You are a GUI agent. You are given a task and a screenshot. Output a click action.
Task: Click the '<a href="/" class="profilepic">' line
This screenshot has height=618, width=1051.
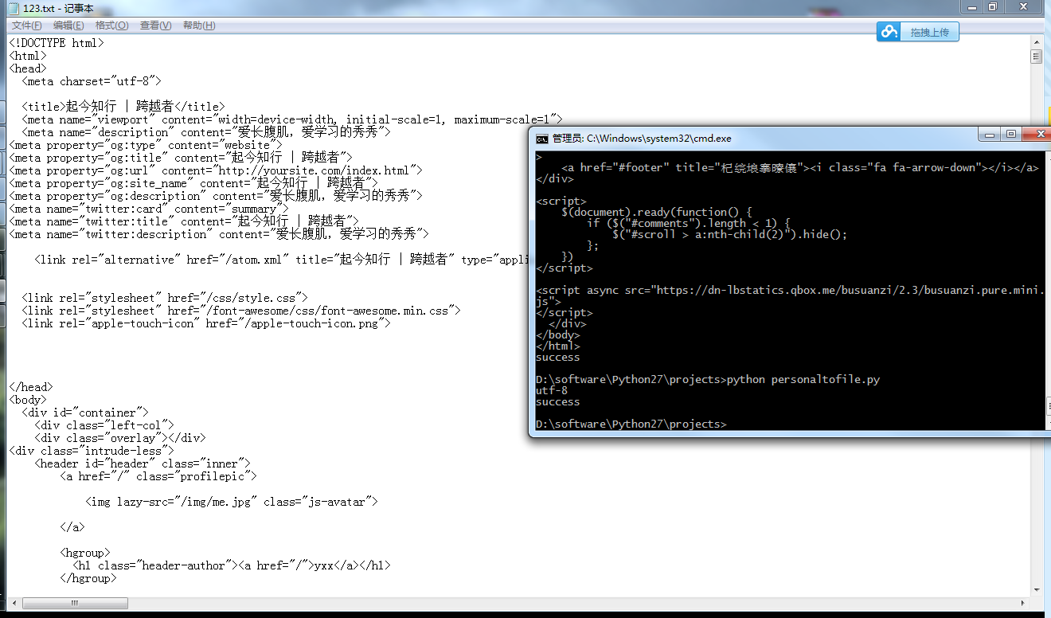(158, 476)
